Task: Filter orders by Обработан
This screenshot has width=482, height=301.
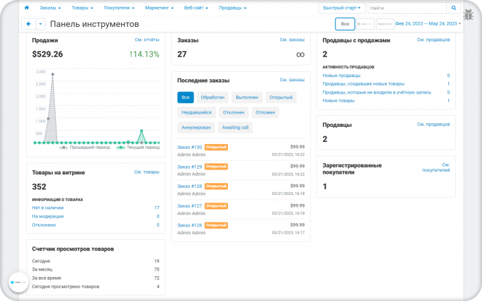Action: tap(212, 98)
